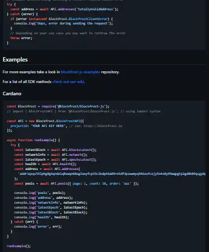Click the 'const latestBlock = await API.blocksLatest()' line
209x252 pixels.
tap(55, 150)
